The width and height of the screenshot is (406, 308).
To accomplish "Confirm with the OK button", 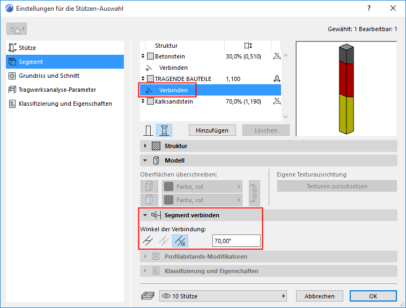I will 373,296.
